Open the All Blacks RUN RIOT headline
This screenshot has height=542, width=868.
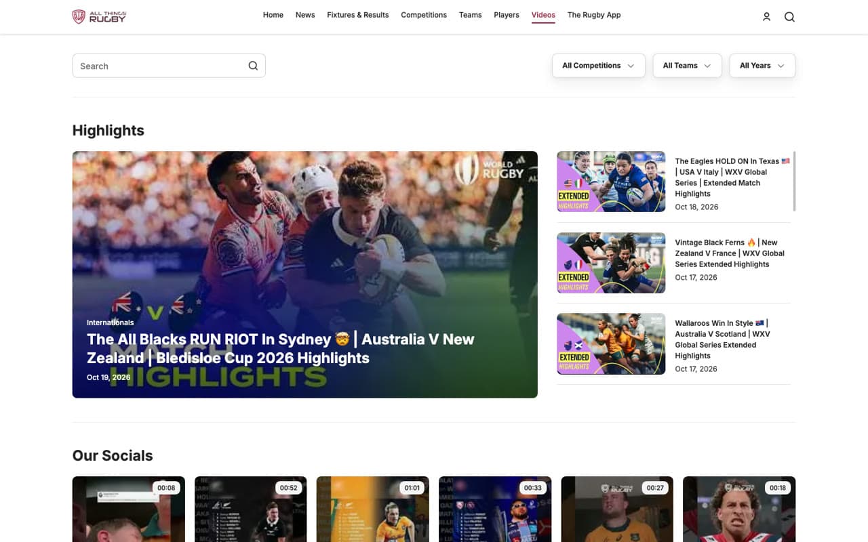tap(281, 348)
